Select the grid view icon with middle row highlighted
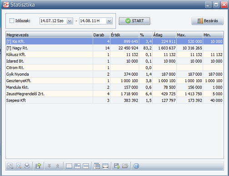The height and width of the screenshot is (176, 229). click(86, 166)
